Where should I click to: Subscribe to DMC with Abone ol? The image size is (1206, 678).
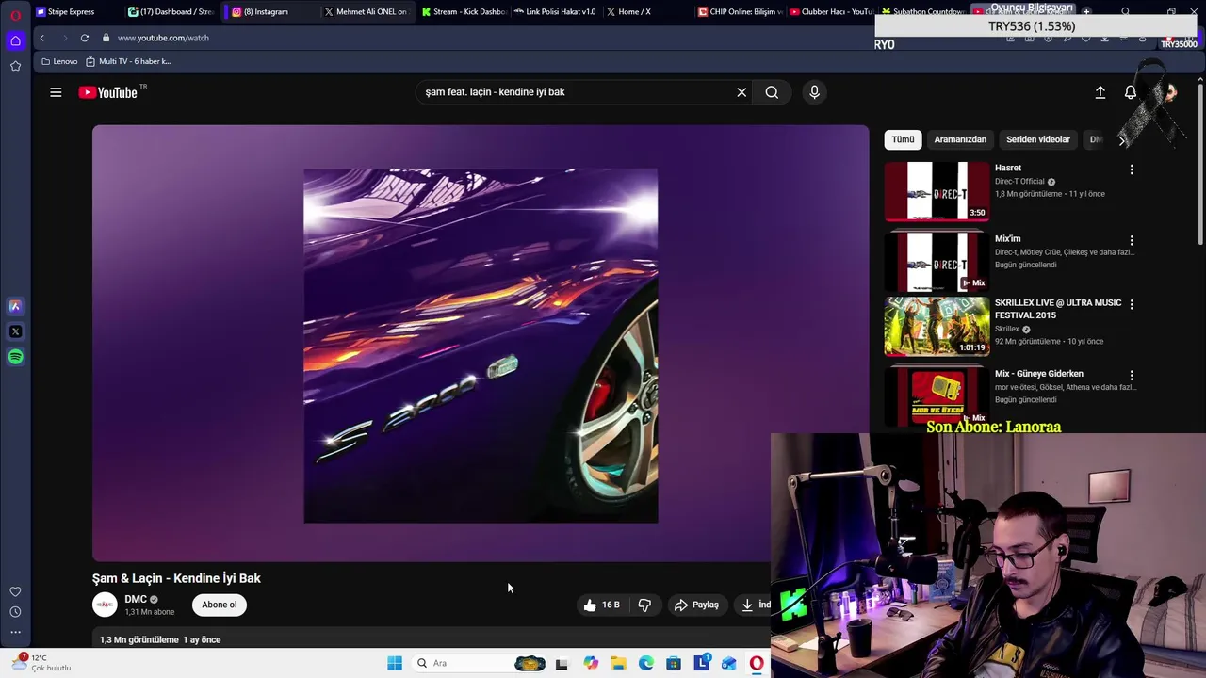click(x=219, y=605)
